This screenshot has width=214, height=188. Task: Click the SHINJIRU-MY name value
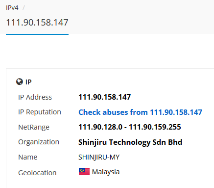click(x=99, y=157)
